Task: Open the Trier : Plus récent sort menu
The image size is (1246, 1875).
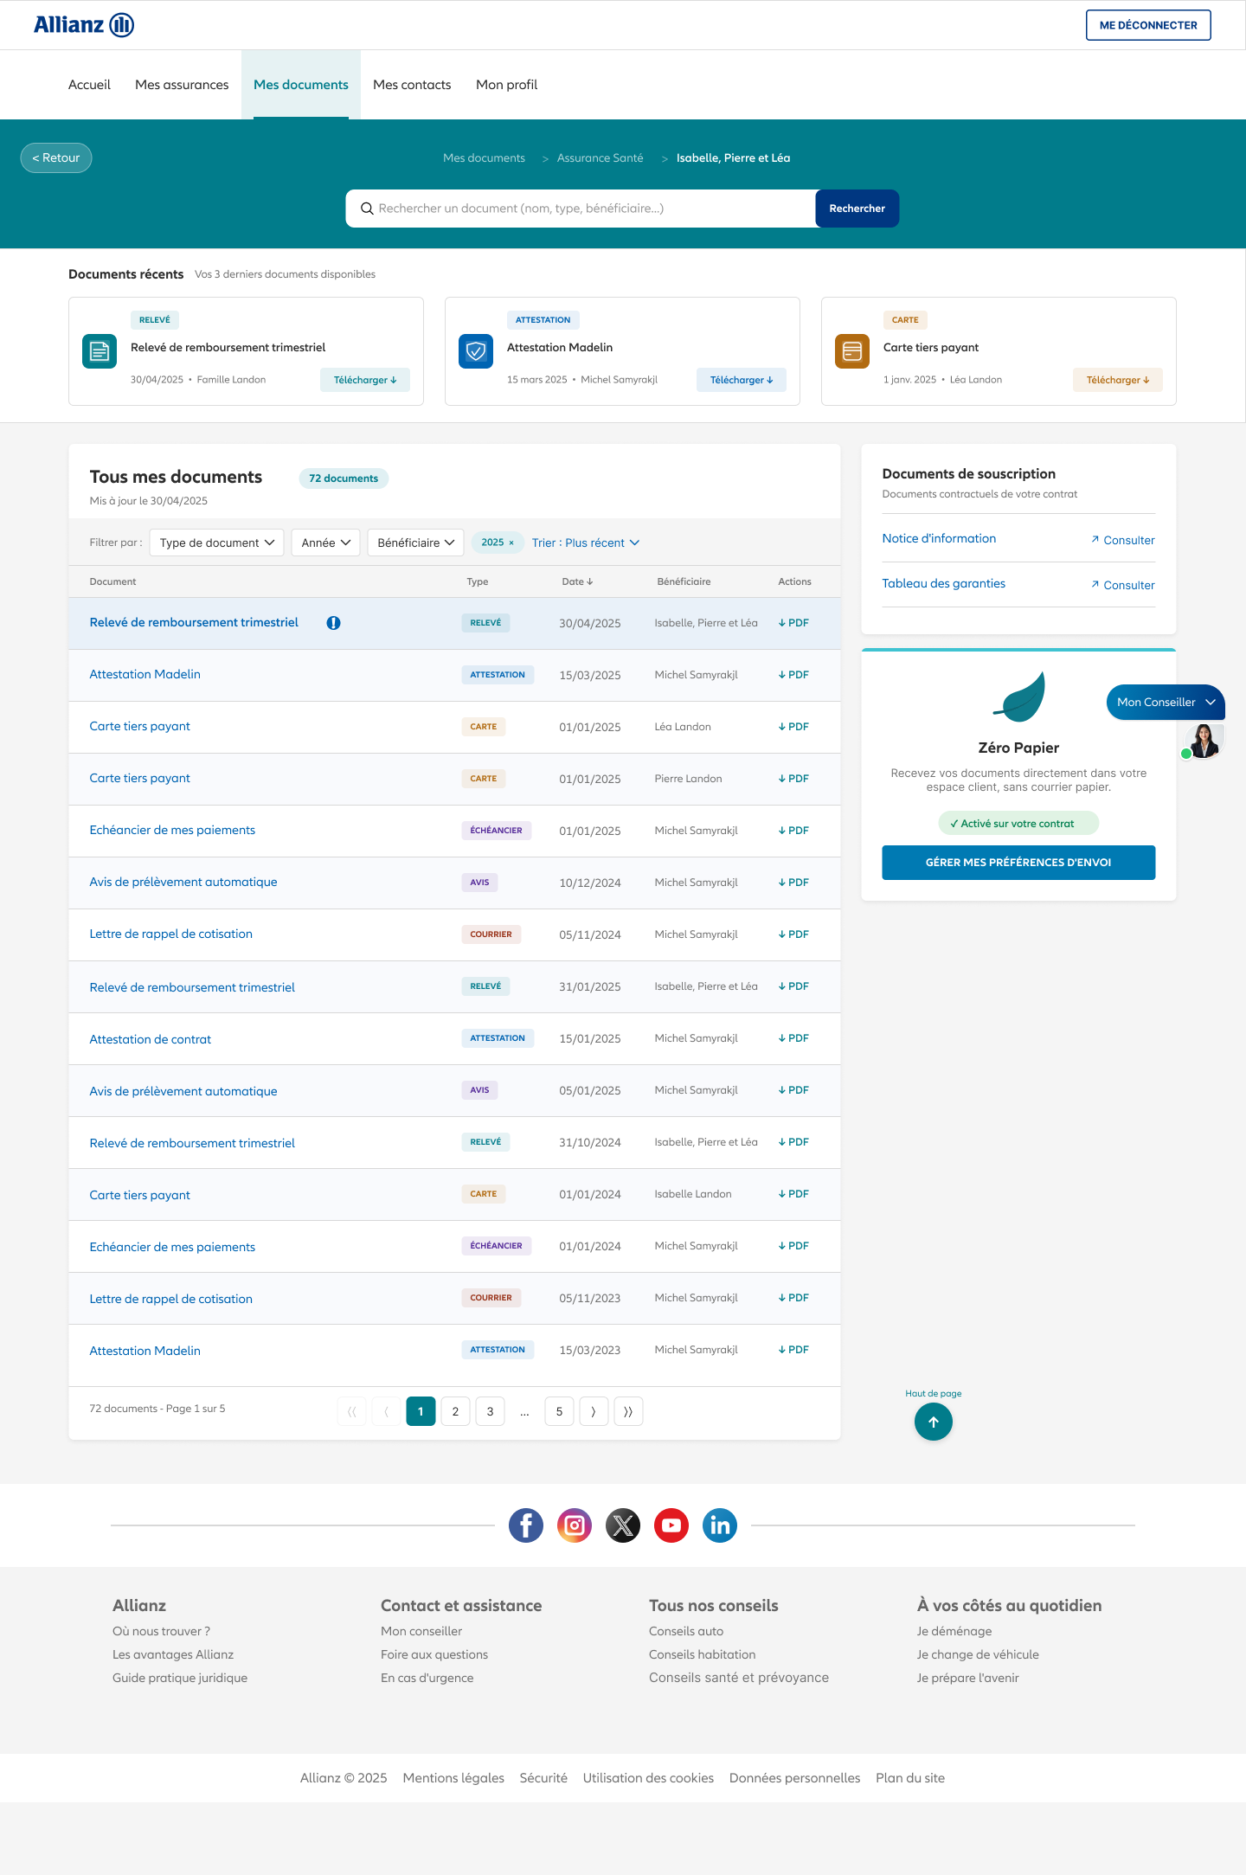Action: (x=586, y=543)
